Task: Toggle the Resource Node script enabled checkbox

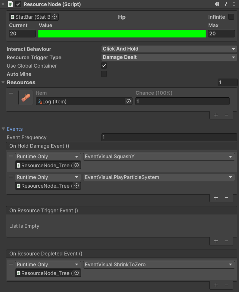Action: point(18,4)
